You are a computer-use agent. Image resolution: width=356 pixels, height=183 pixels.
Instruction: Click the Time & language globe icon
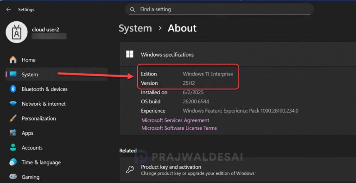(13, 162)
